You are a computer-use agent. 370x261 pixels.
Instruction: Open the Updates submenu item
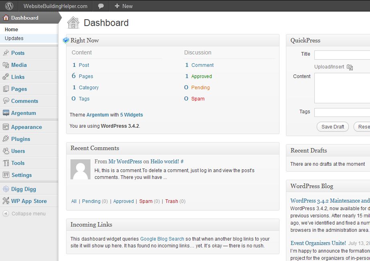point(14,38)
